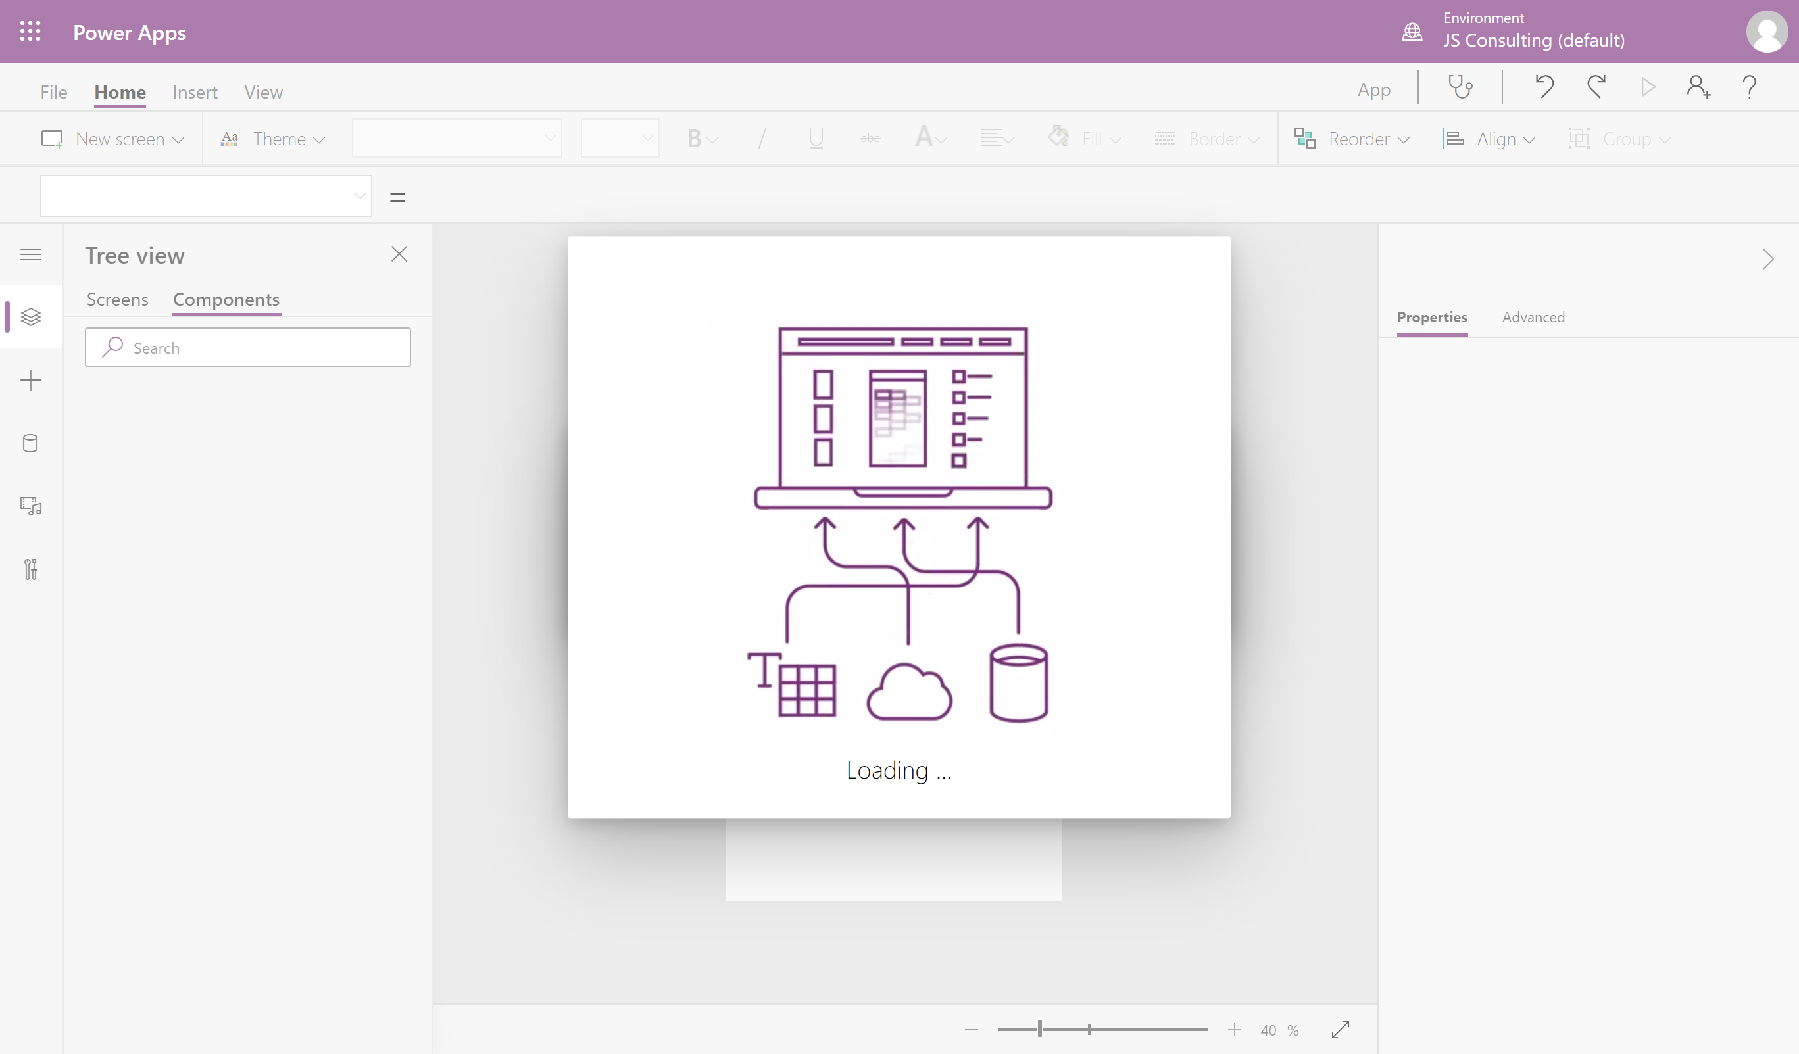This screenshot has width=1799, height=1054.
Task: Expand the New screen dropdown
Action: coord(112,139)
